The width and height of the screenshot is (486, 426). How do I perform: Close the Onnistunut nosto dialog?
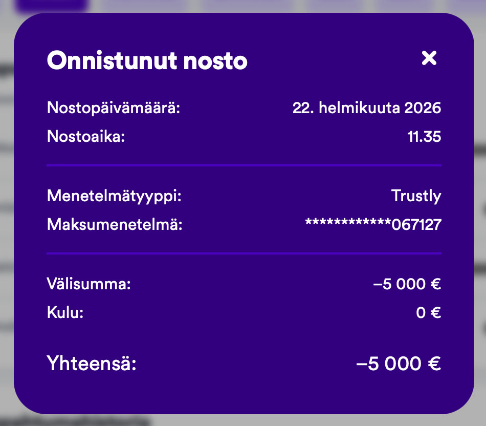coord(429,59)
